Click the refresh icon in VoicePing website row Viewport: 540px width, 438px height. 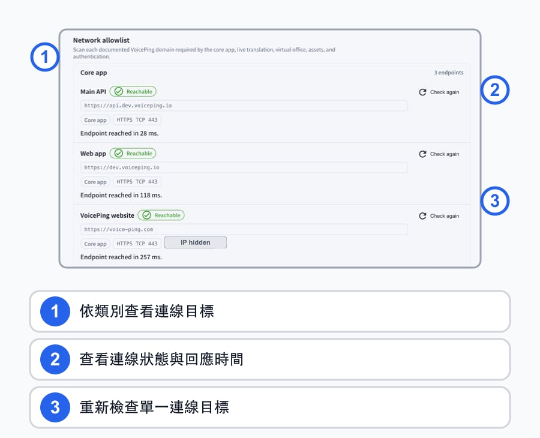[x=422, y=216]
